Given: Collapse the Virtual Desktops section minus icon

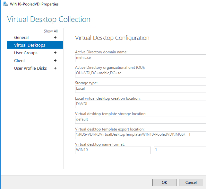Looking at the screenshot, I should pos(55,45).
